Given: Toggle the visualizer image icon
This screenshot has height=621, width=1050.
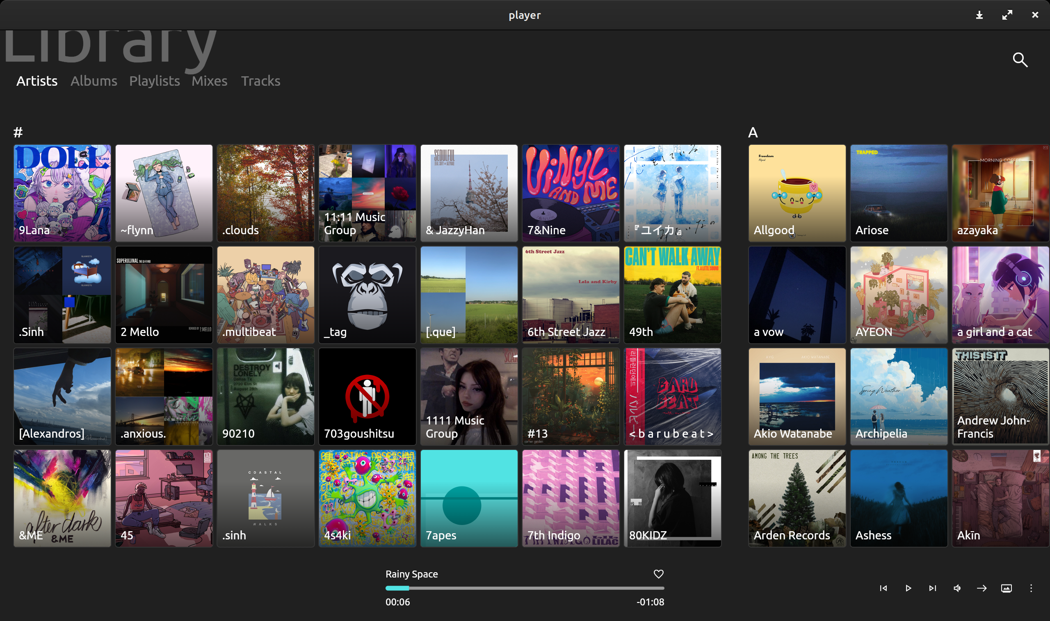Looking at the screenshot, I should click(1006, 588).
